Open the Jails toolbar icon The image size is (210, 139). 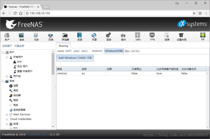(x=138, y=37)
